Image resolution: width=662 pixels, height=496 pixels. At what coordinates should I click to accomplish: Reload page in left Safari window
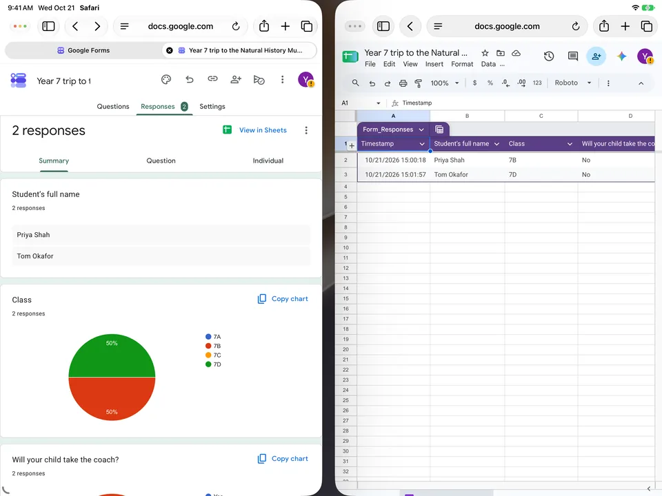[236, 26]
